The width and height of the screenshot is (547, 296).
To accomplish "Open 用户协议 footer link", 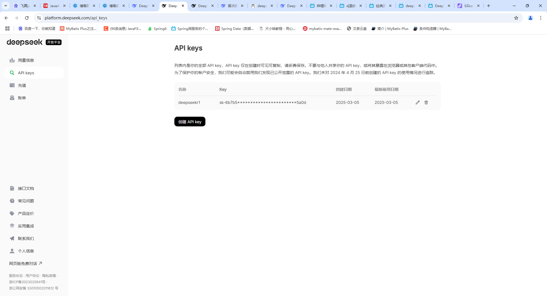I will point(32,276).
